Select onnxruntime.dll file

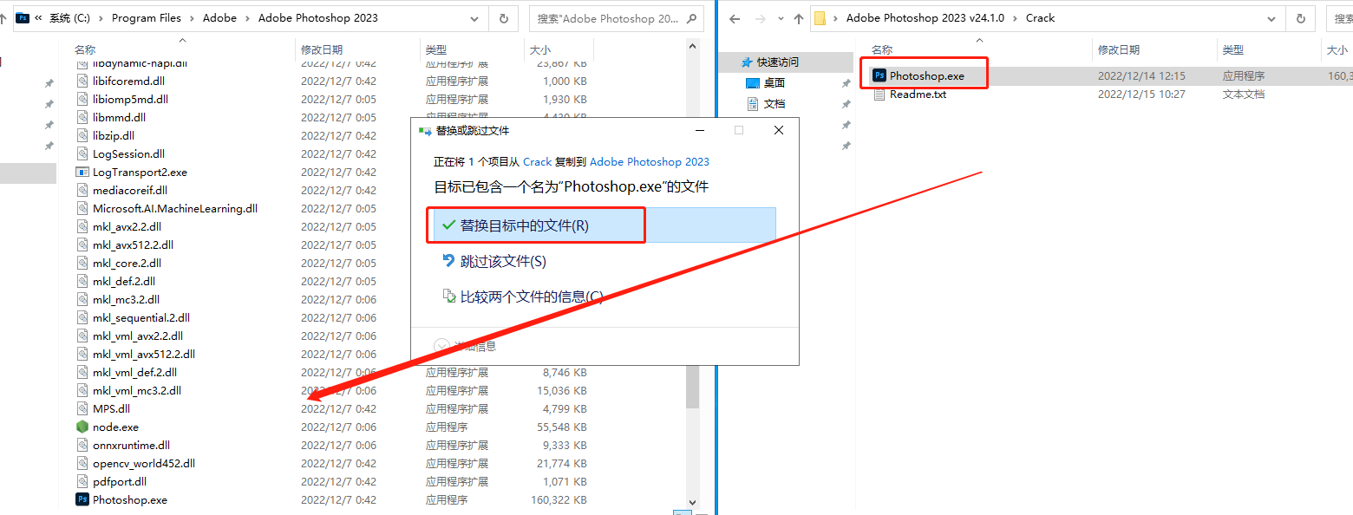pos(131,445)
